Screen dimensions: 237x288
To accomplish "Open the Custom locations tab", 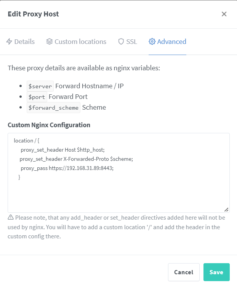I will click(x=76, y=42).
